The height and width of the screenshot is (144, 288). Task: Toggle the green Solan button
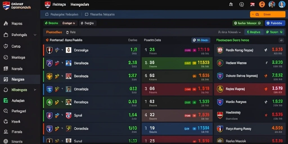274,32
